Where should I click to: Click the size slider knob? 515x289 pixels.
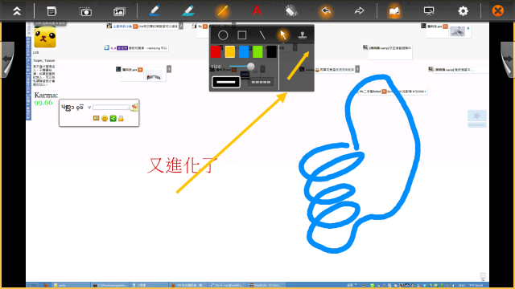[x=250, y=67]
